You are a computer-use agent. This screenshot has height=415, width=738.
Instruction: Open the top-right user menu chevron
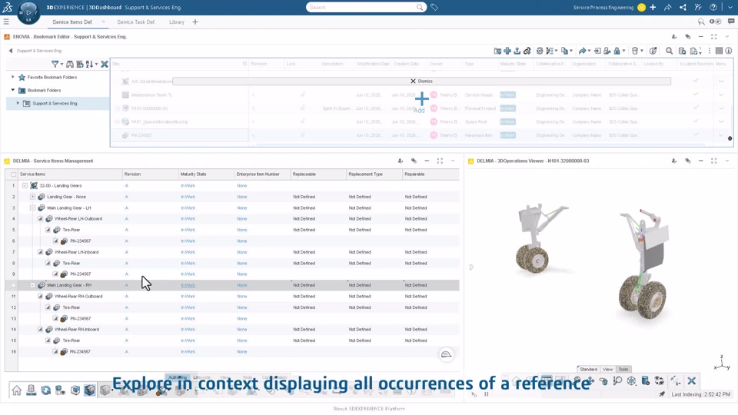(x=730, y=7)
